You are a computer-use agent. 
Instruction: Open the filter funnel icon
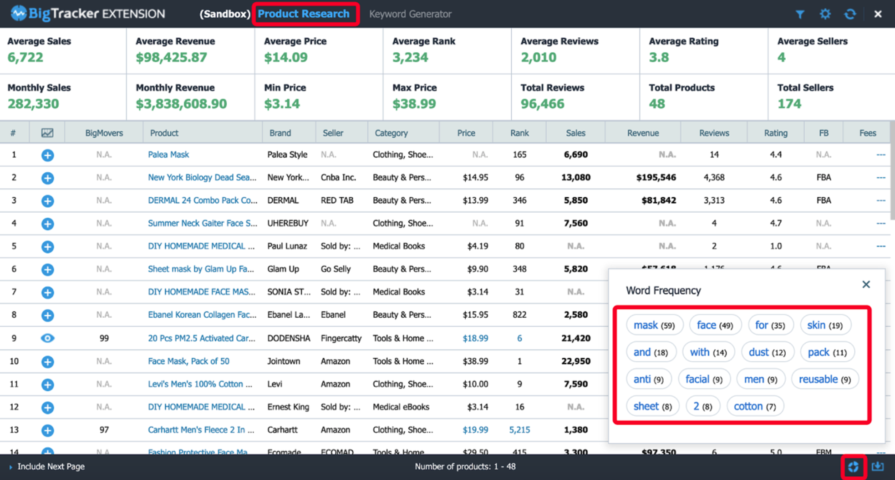(x=800, y=14)
